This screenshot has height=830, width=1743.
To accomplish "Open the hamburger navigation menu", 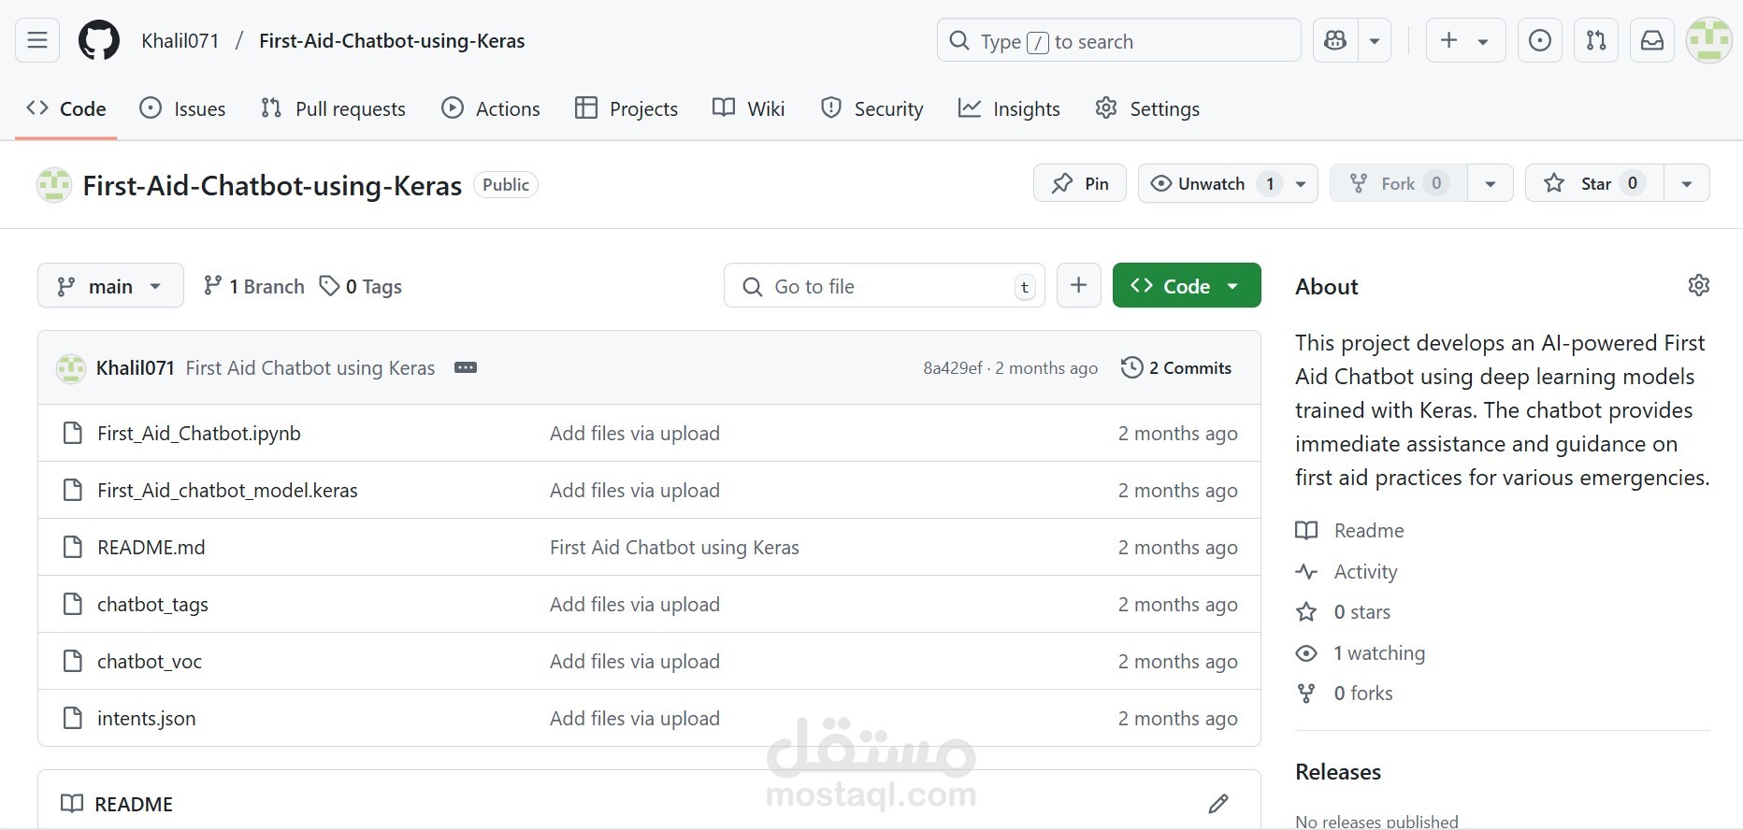I will (37, 40).
